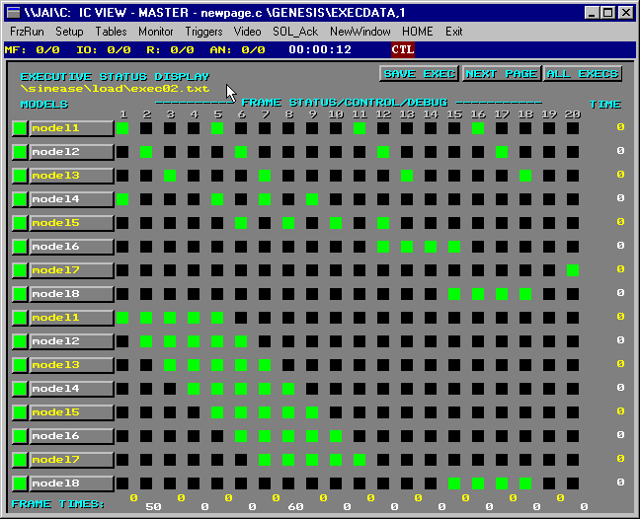Toggle the green frame 20 cell in model7 row
Image resolution: width=640 pixels, height=519 pixels.
[x=573, y=270]
